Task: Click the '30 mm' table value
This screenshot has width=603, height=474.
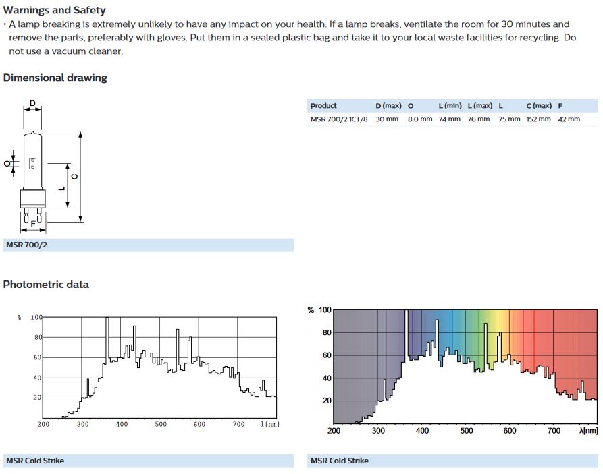Action: [x=387, y=119]
